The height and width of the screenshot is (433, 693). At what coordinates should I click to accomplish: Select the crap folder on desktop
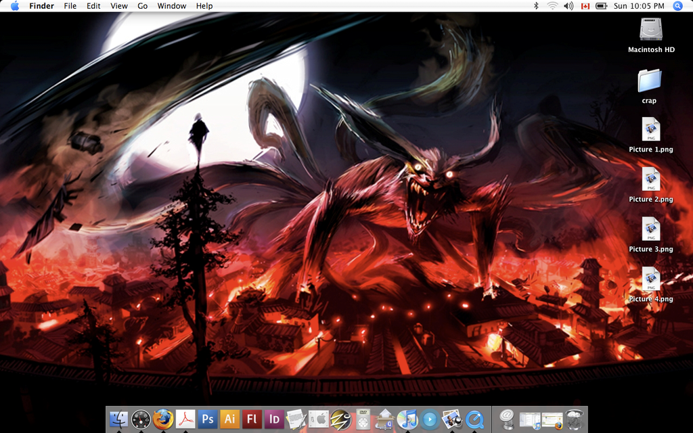click(x=650, y=81)
